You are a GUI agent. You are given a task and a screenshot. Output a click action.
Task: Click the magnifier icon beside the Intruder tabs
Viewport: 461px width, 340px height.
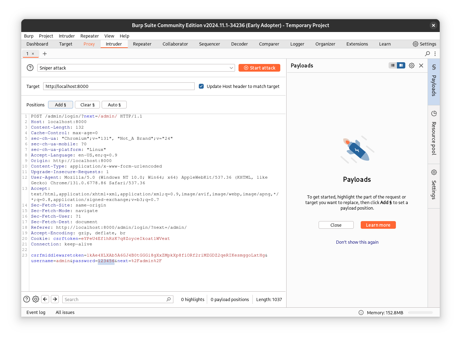point(428,54)
